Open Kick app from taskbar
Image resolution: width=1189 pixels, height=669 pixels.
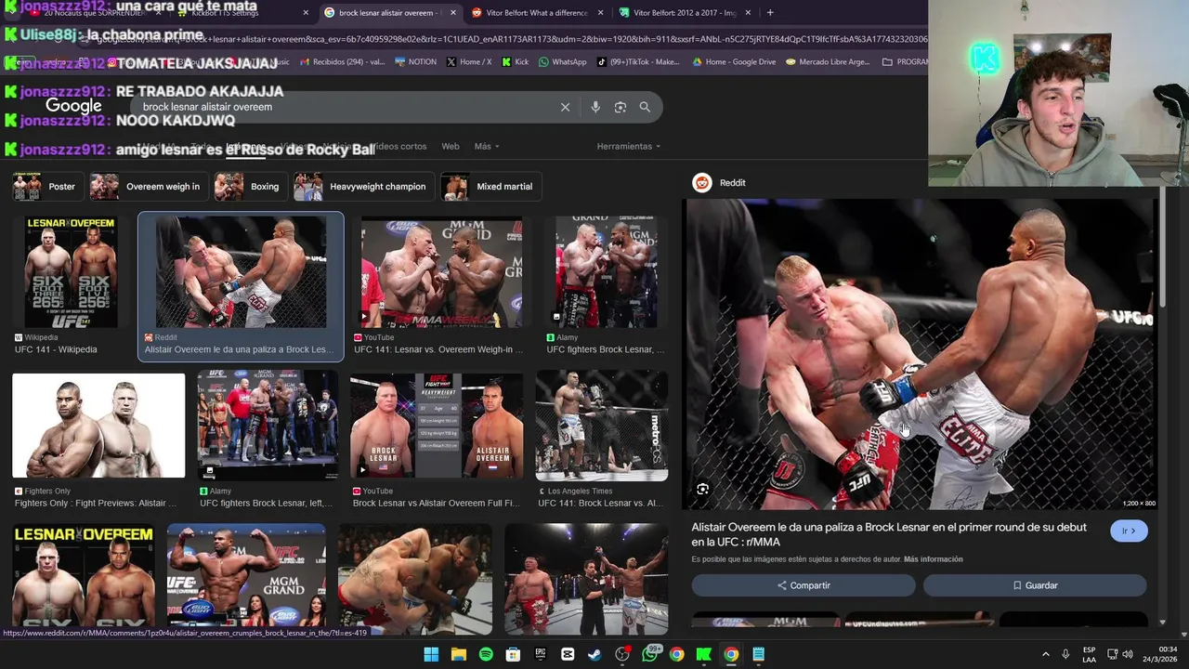704,654
